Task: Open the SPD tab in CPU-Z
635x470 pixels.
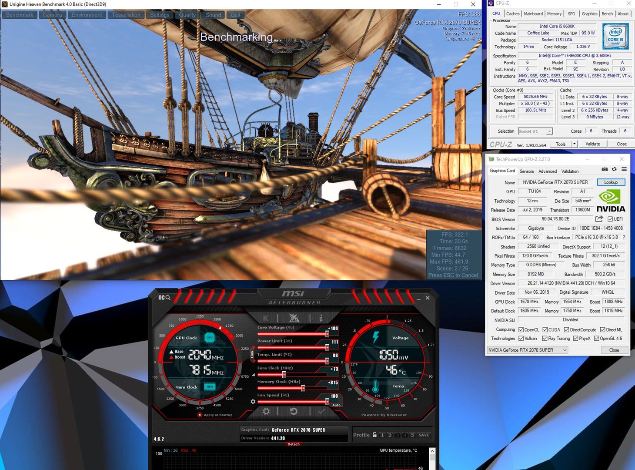Action: (x=571, y=14)
